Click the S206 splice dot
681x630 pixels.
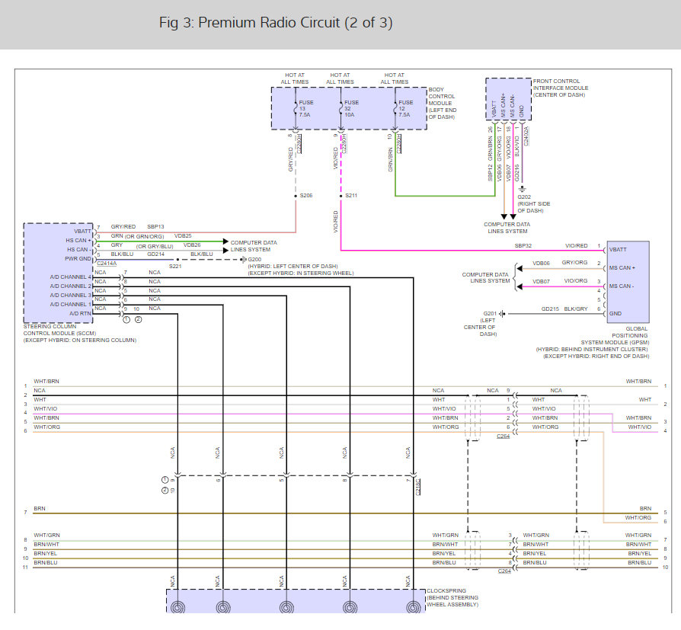tap(296, 196)
